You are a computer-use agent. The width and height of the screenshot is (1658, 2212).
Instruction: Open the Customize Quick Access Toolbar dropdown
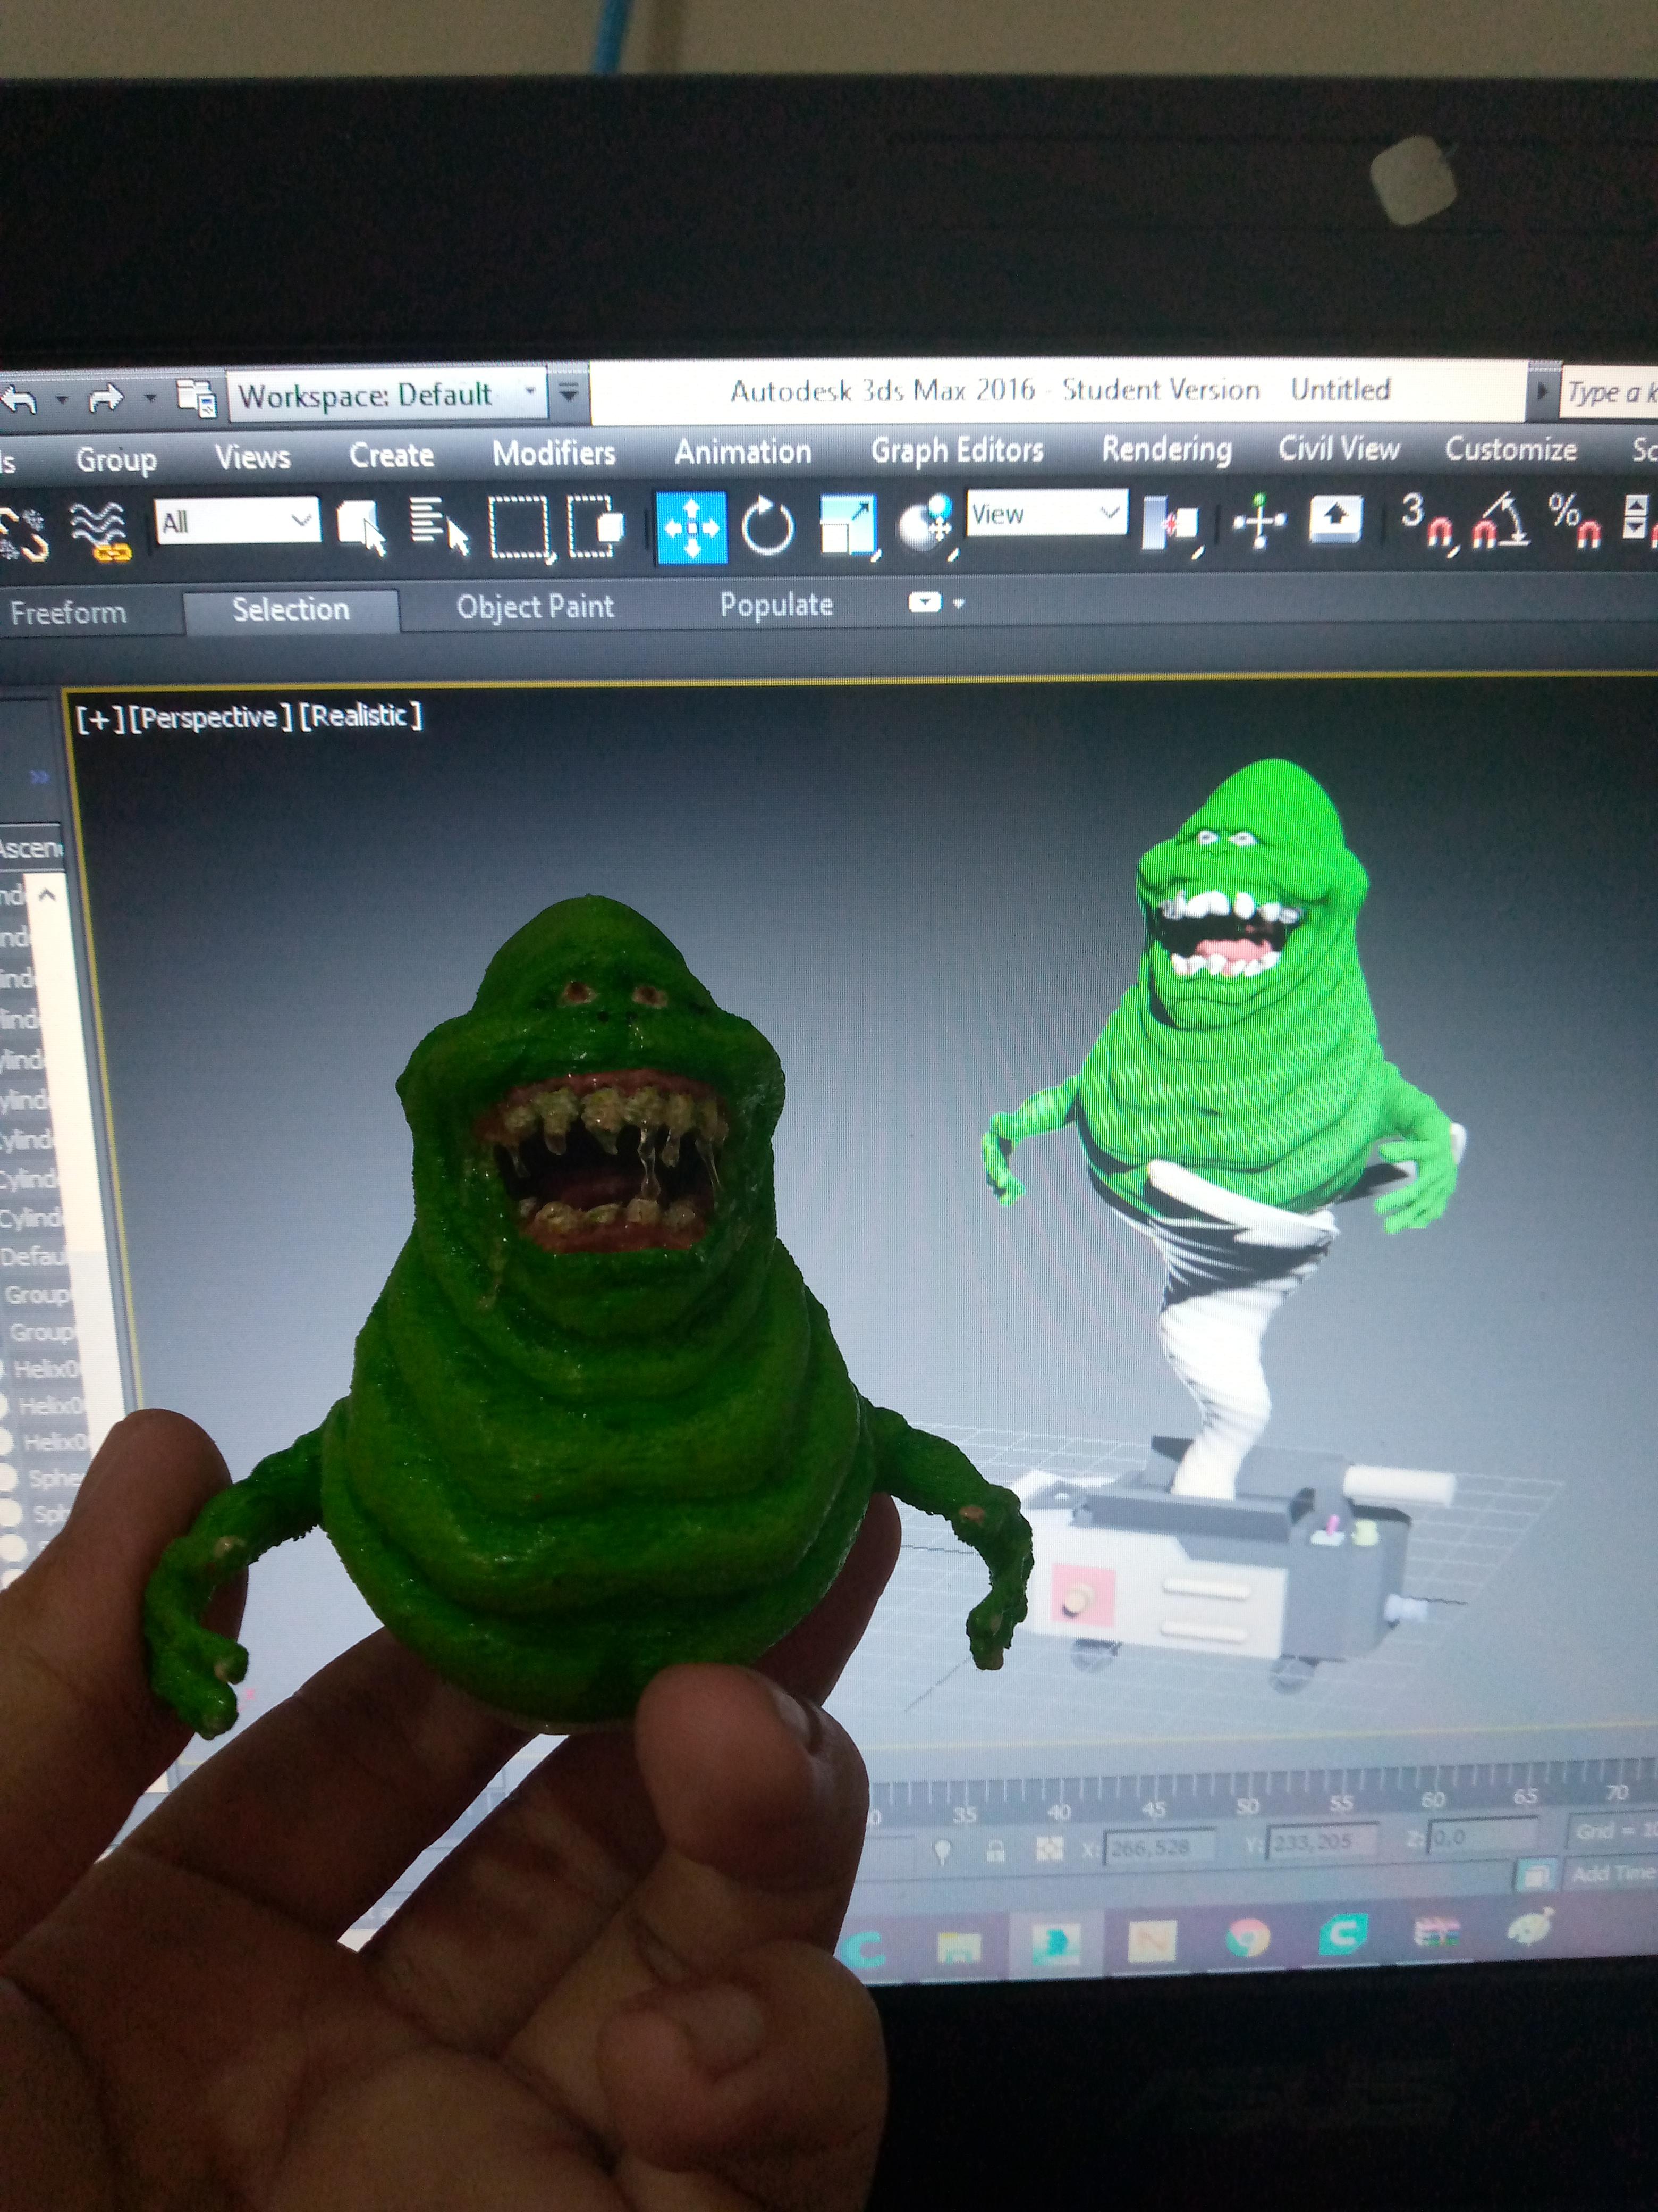pos(568,392)
